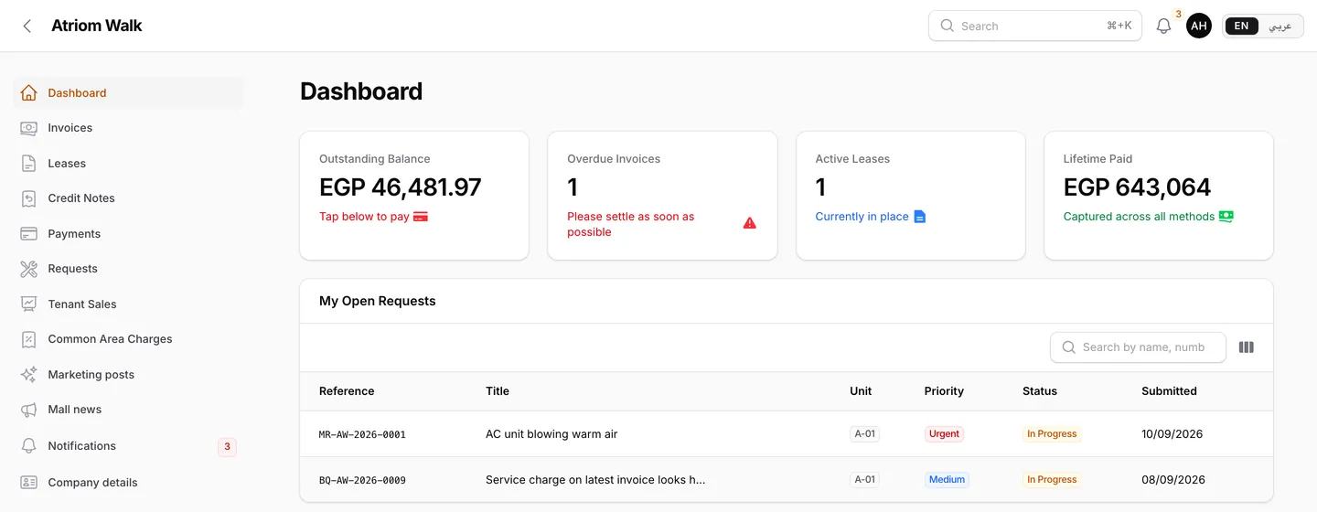Open the column visibility toggle icon
This screenshot has width=1317, height=512.
coord(1246,347)
